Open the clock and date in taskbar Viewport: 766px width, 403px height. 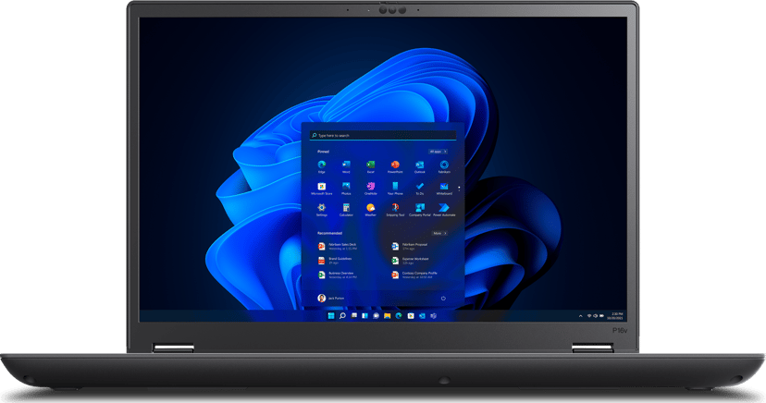point(615,316)
